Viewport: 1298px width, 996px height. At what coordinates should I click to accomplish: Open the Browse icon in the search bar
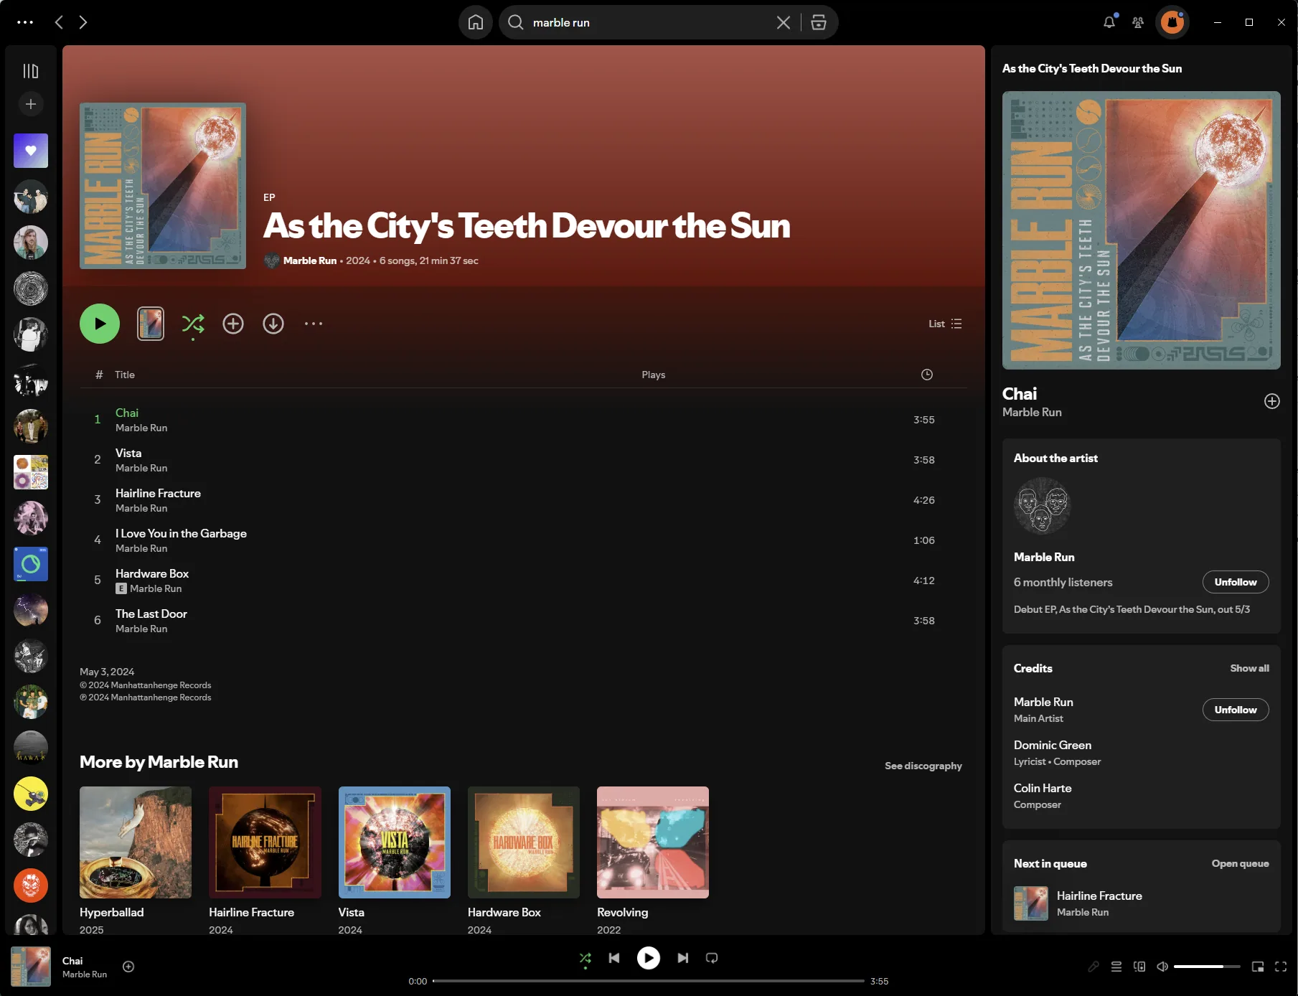click(819, 22)
